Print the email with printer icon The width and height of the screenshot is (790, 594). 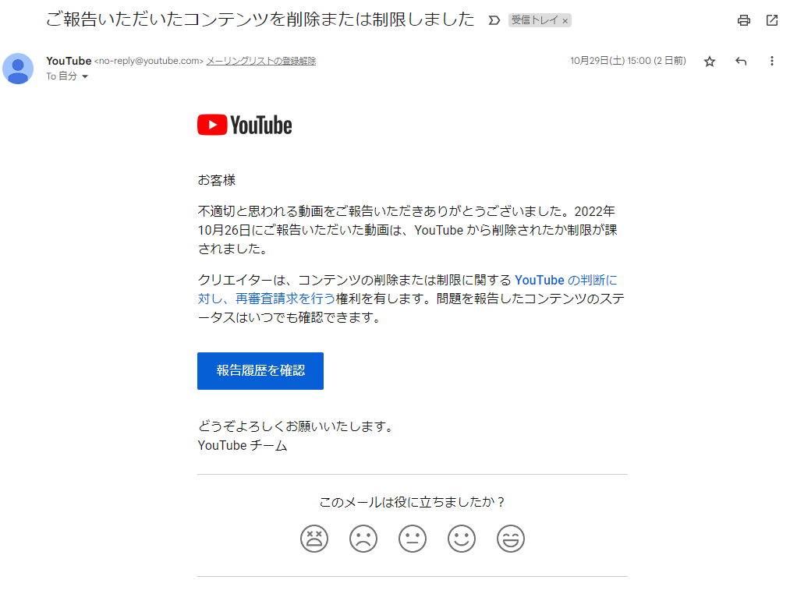coord(744,20)
